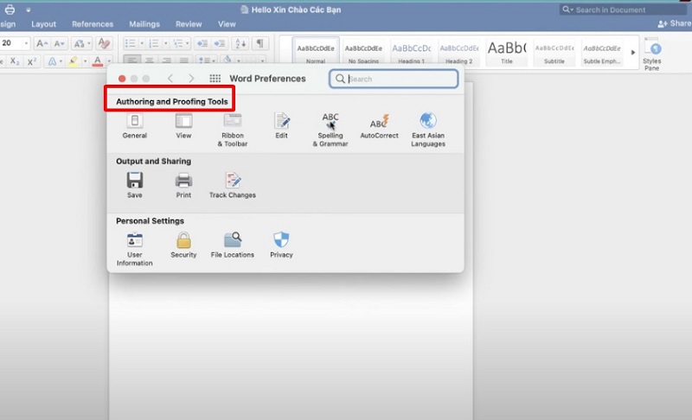
Task: Justify text alignment
Action: coord(183,60)
